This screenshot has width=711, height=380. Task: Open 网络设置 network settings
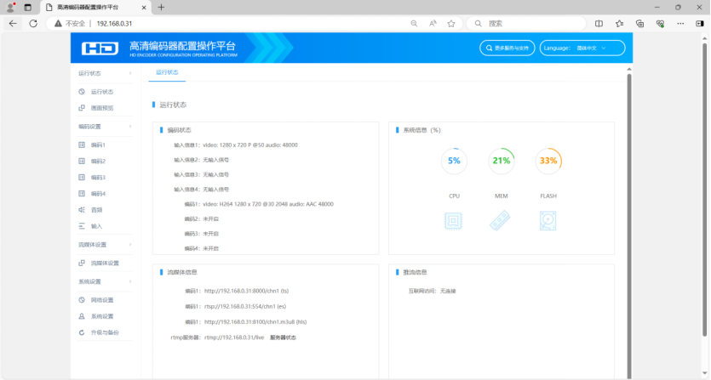(96, 300)
